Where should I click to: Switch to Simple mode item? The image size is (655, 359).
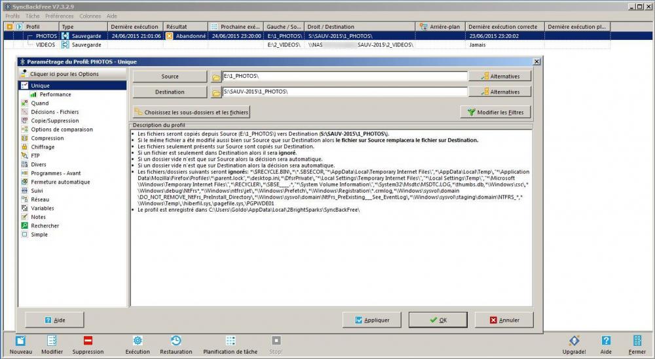[x=39, y=235]
